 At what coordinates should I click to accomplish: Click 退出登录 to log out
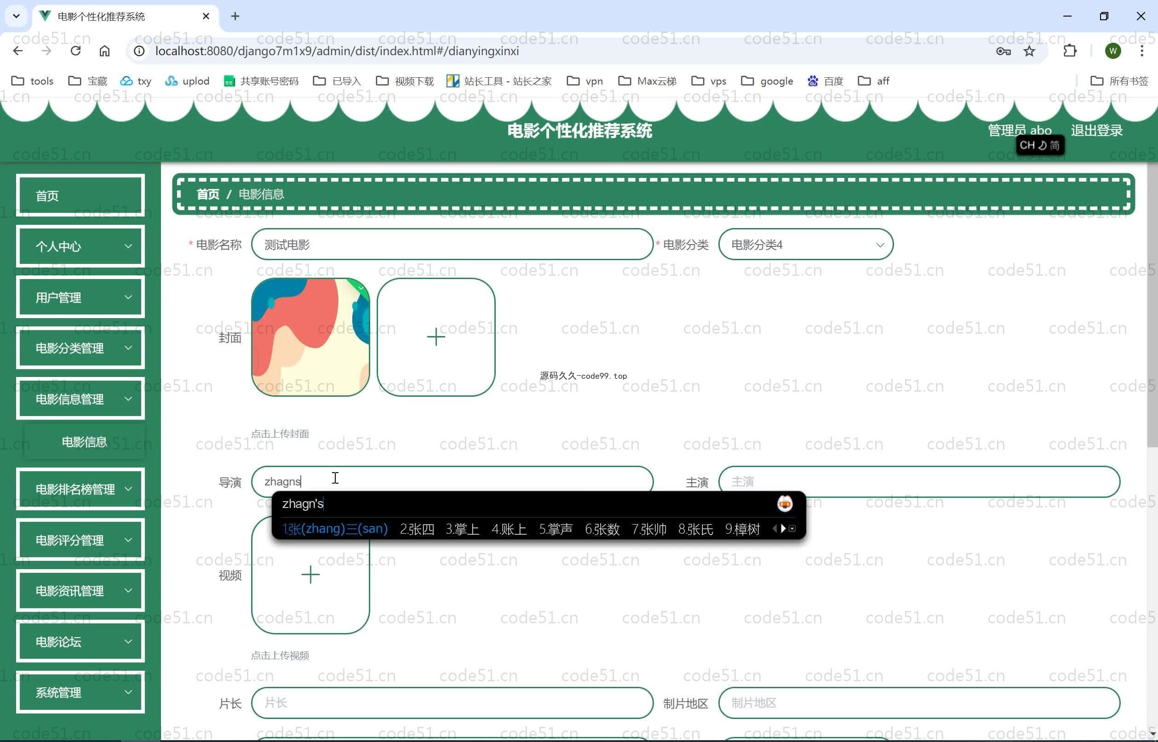[1096, 131]
